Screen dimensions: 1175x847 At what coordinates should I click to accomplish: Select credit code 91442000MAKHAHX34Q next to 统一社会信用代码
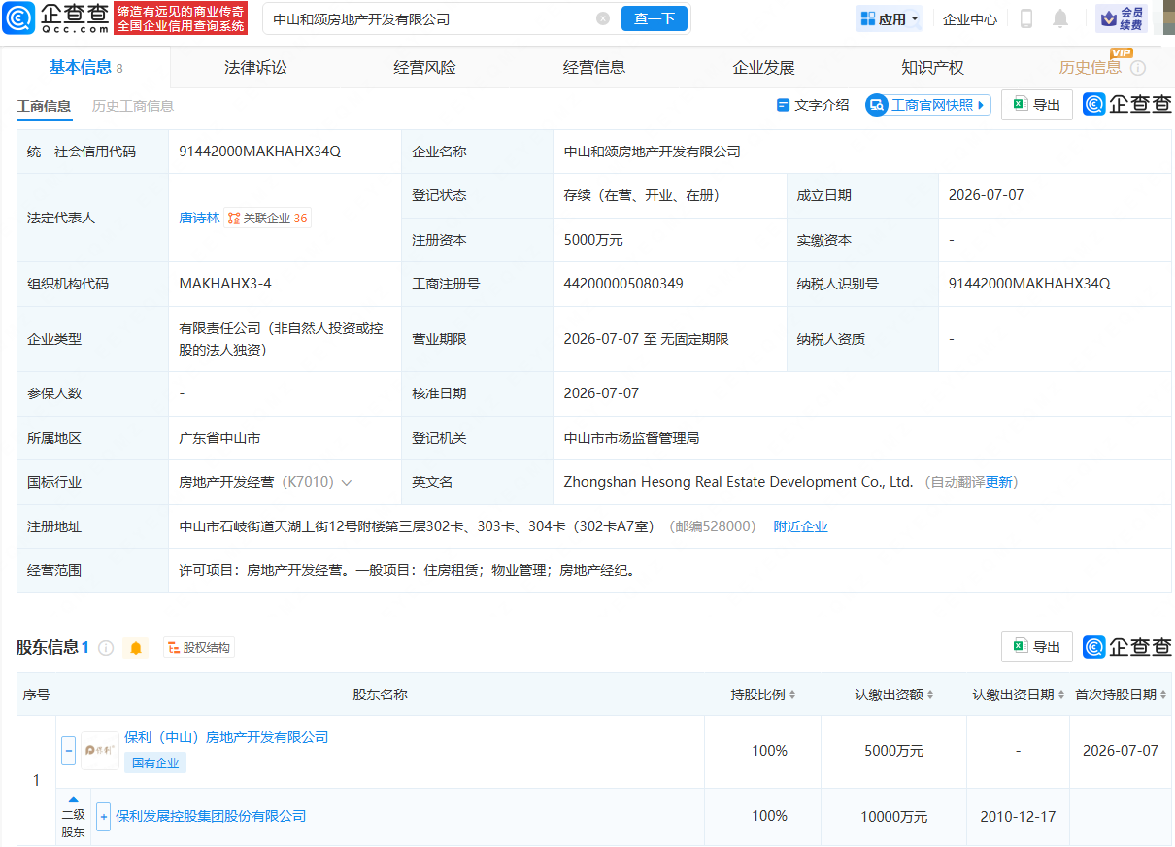(x=259, y=152)
